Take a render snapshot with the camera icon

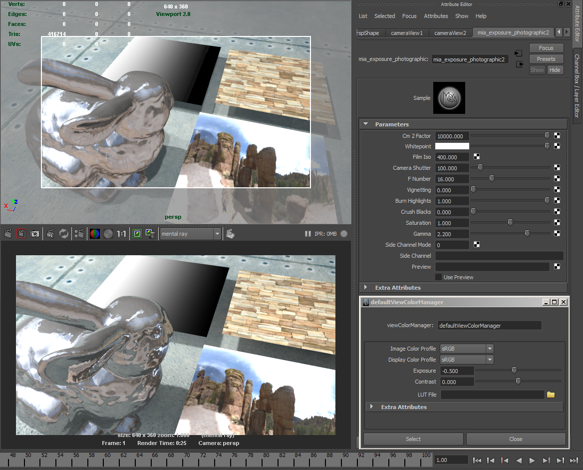34,233
